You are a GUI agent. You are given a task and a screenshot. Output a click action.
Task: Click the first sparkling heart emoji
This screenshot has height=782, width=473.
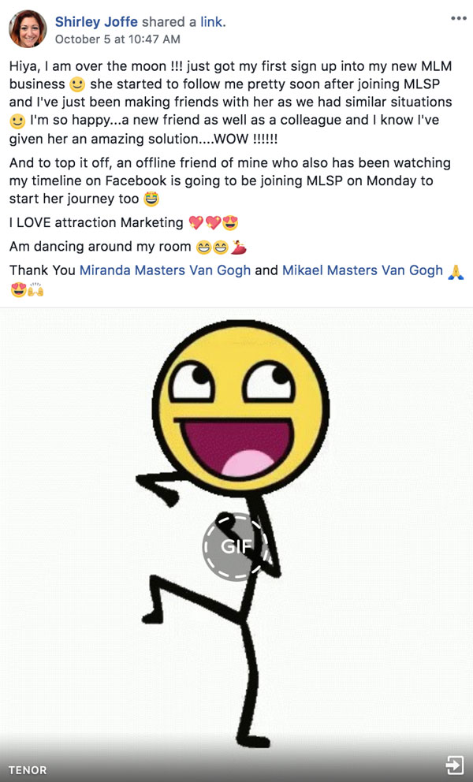[x=196, y=223]
